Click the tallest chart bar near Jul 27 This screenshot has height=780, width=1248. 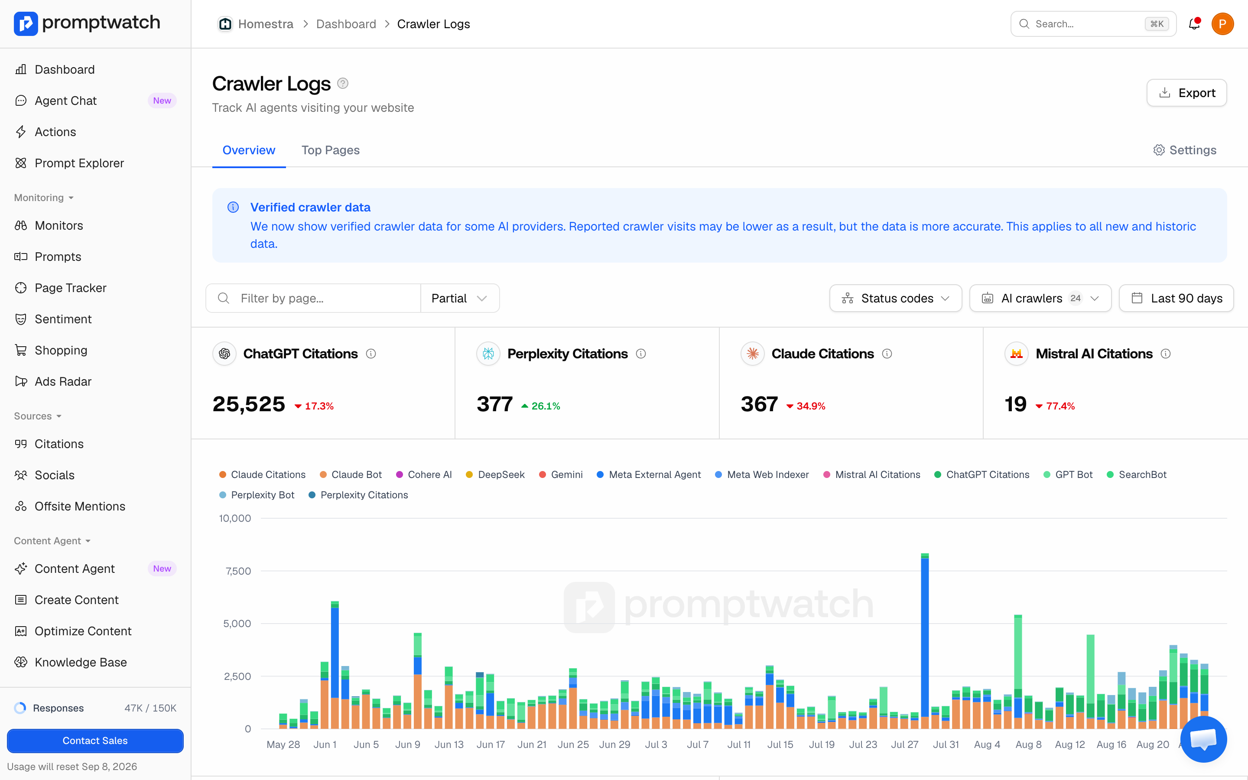coord(925,641)
